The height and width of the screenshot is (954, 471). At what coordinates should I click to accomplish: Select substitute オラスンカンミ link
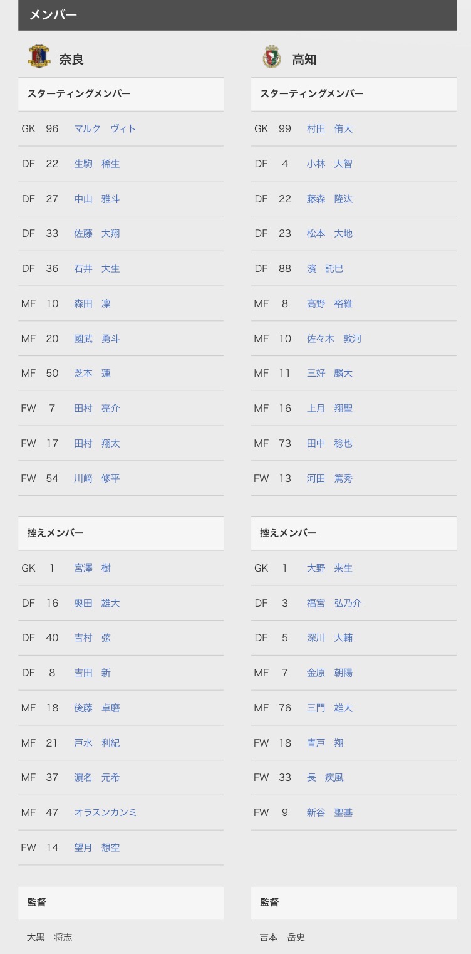coord(105,812)
